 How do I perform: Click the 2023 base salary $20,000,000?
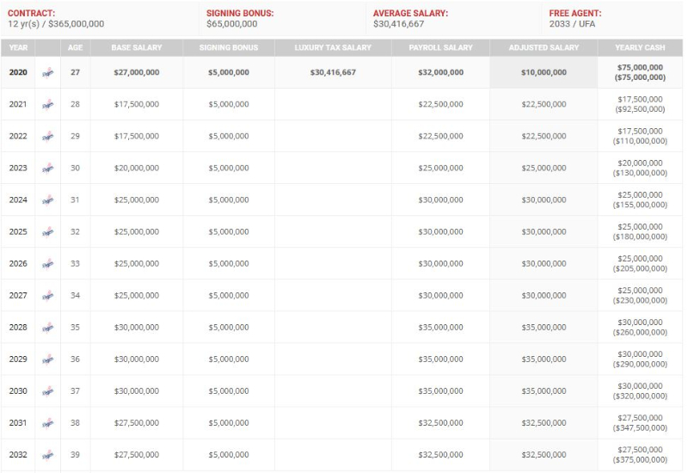pos(137,168)
